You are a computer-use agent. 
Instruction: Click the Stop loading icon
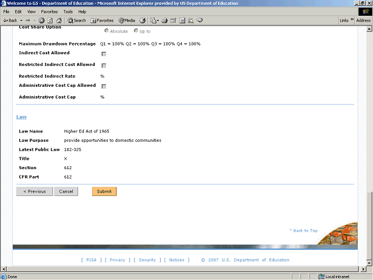[x=41, y=20]
